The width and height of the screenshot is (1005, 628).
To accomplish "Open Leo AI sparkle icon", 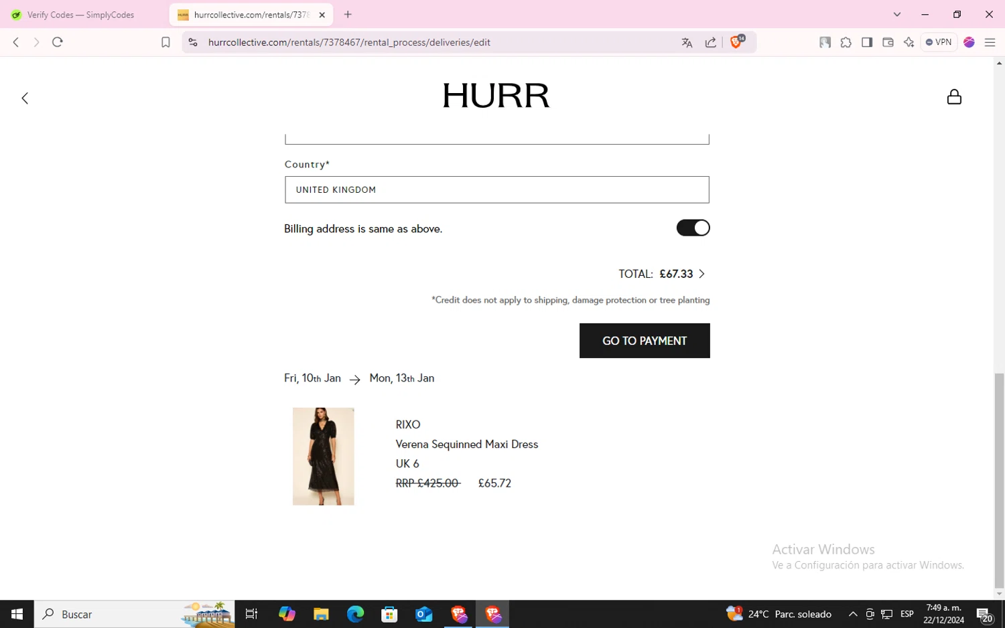I will pyautogui.click(x=909, y=42).
